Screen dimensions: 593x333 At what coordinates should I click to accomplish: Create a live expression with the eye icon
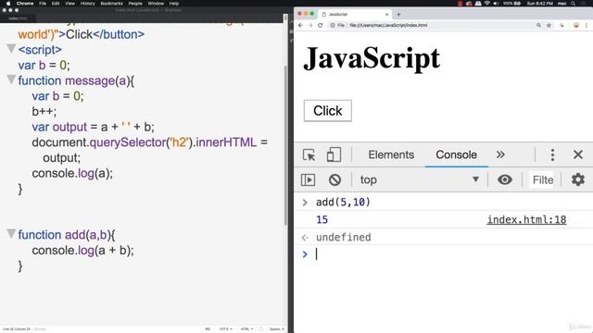pos(504,179)
